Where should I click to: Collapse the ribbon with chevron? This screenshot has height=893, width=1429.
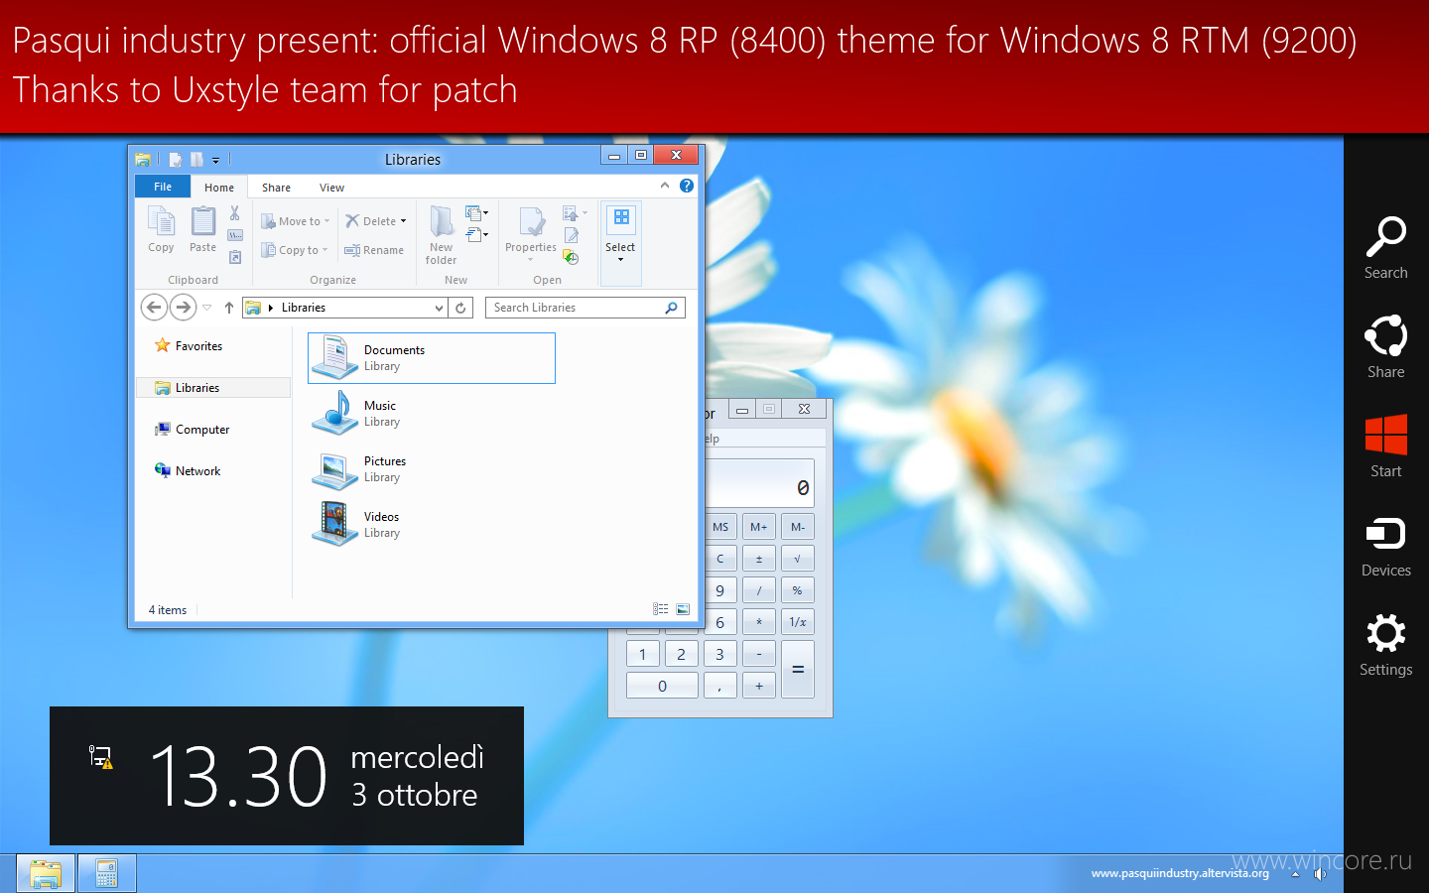coord(665,186)
